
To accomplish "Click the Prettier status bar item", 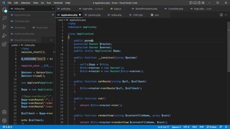I will pyautogui.click(x=212, y=127).
